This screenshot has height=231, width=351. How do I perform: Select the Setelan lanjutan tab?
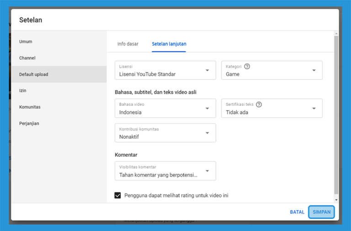click(x=169, y=44)
